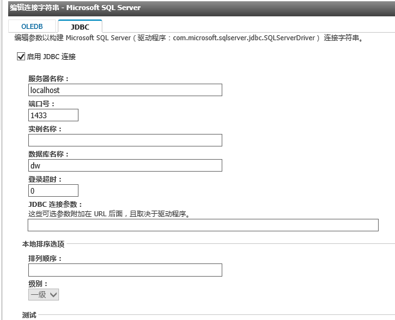Screen dimensions: 395x320
Task: Toggle the 启用 JDBC 连接 checkbox
Action: pos(21,57)
